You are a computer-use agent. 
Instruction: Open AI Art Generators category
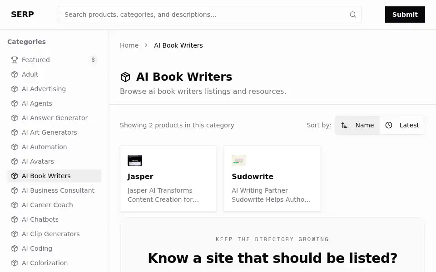pos(54,132)
